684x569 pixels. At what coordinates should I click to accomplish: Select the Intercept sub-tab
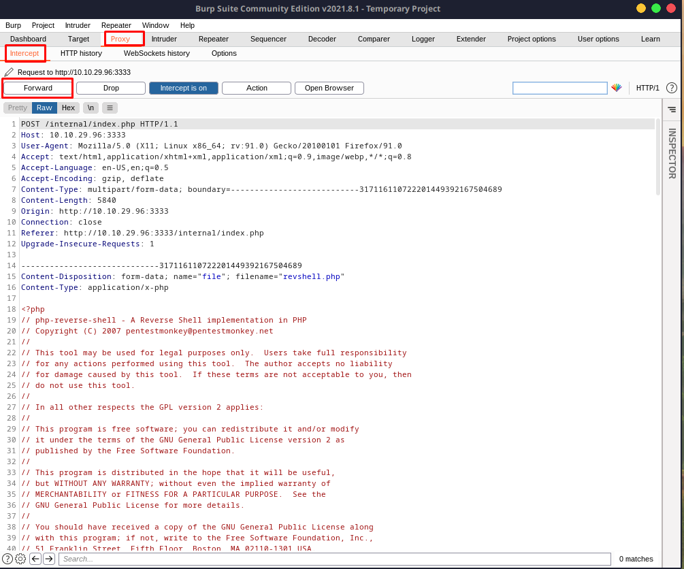(x=25, y=53)
